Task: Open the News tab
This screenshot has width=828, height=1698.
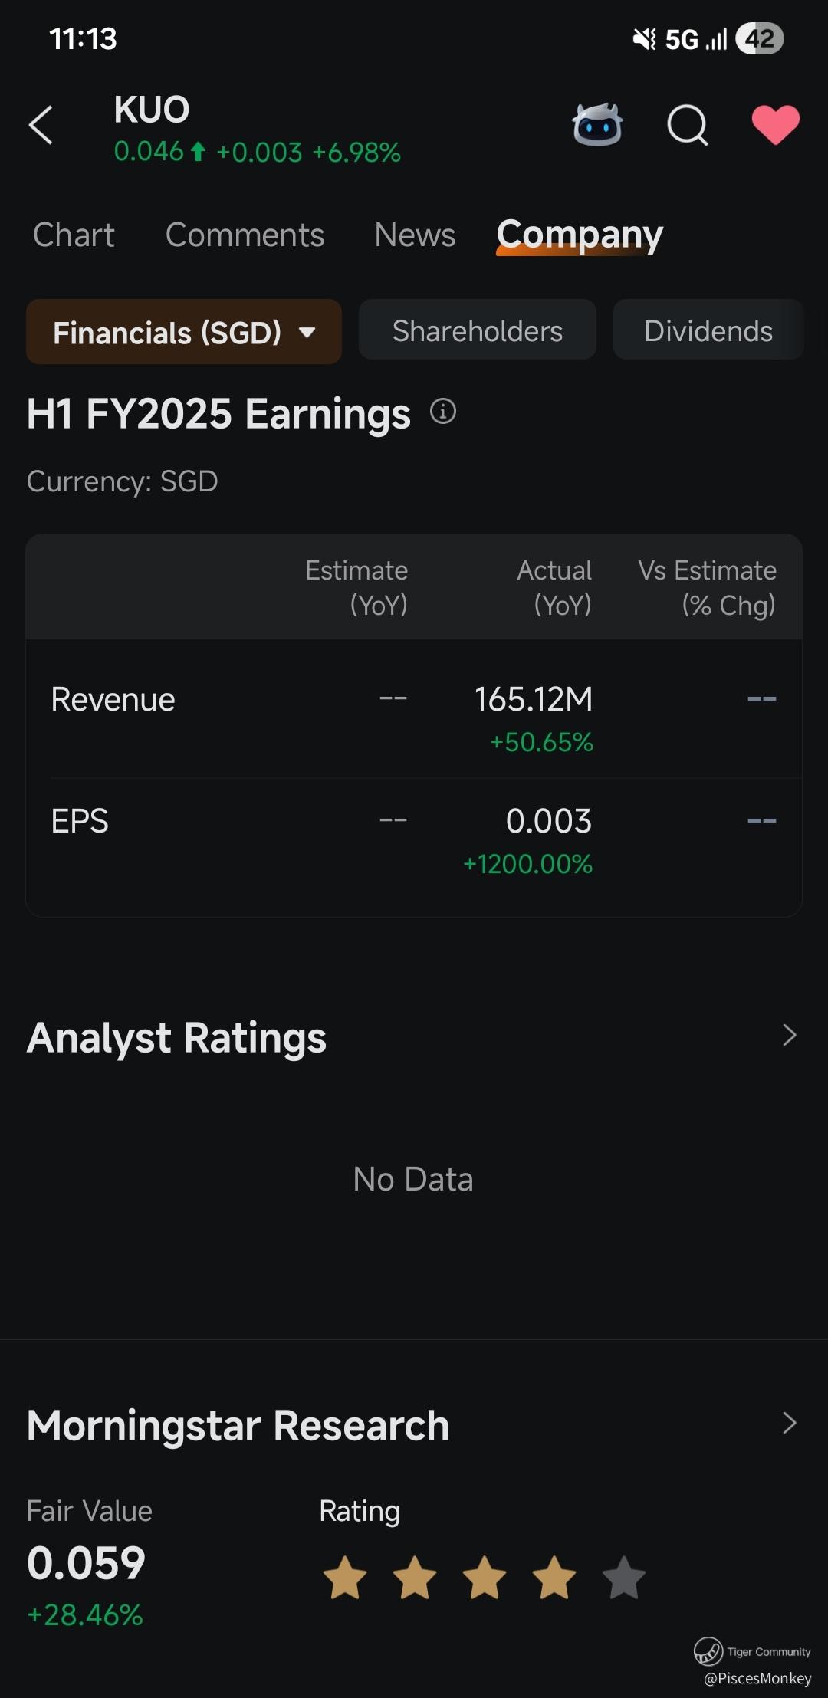Action: 415,235
